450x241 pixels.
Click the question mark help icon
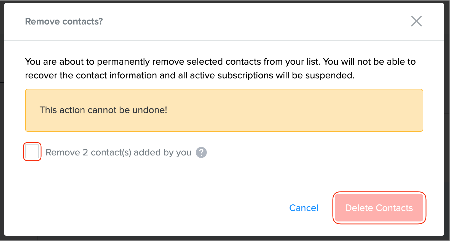(x=201, y=152)
